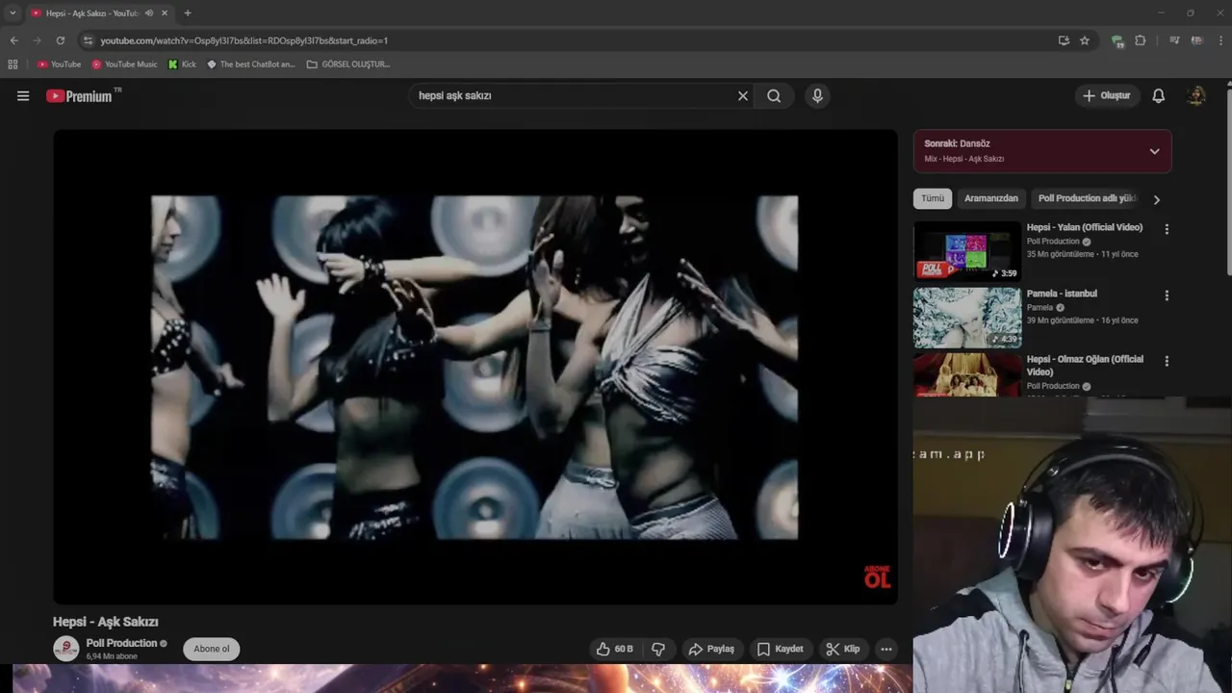1232x693 pixels.
Task: Reload the current page
Action: (60, 40)
